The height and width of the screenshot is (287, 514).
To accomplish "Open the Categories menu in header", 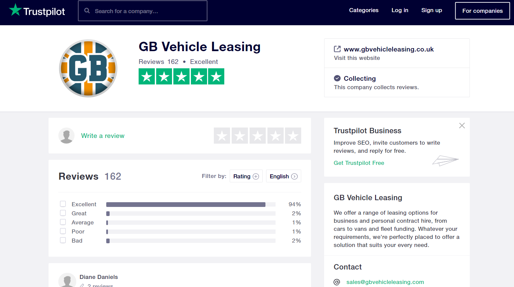I will coord(364,10).
